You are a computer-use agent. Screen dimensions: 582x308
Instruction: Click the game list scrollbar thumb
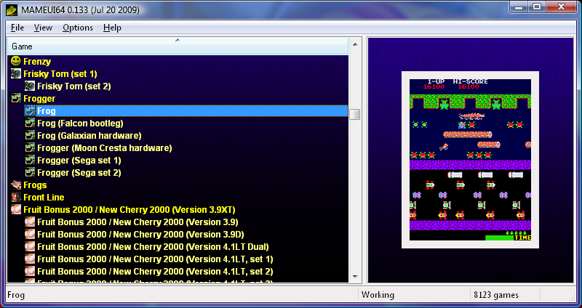click(355, 114)
